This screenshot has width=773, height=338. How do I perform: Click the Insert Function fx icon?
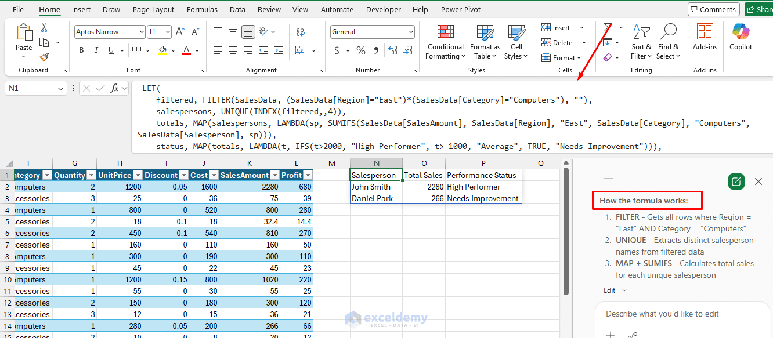[115, 88]
